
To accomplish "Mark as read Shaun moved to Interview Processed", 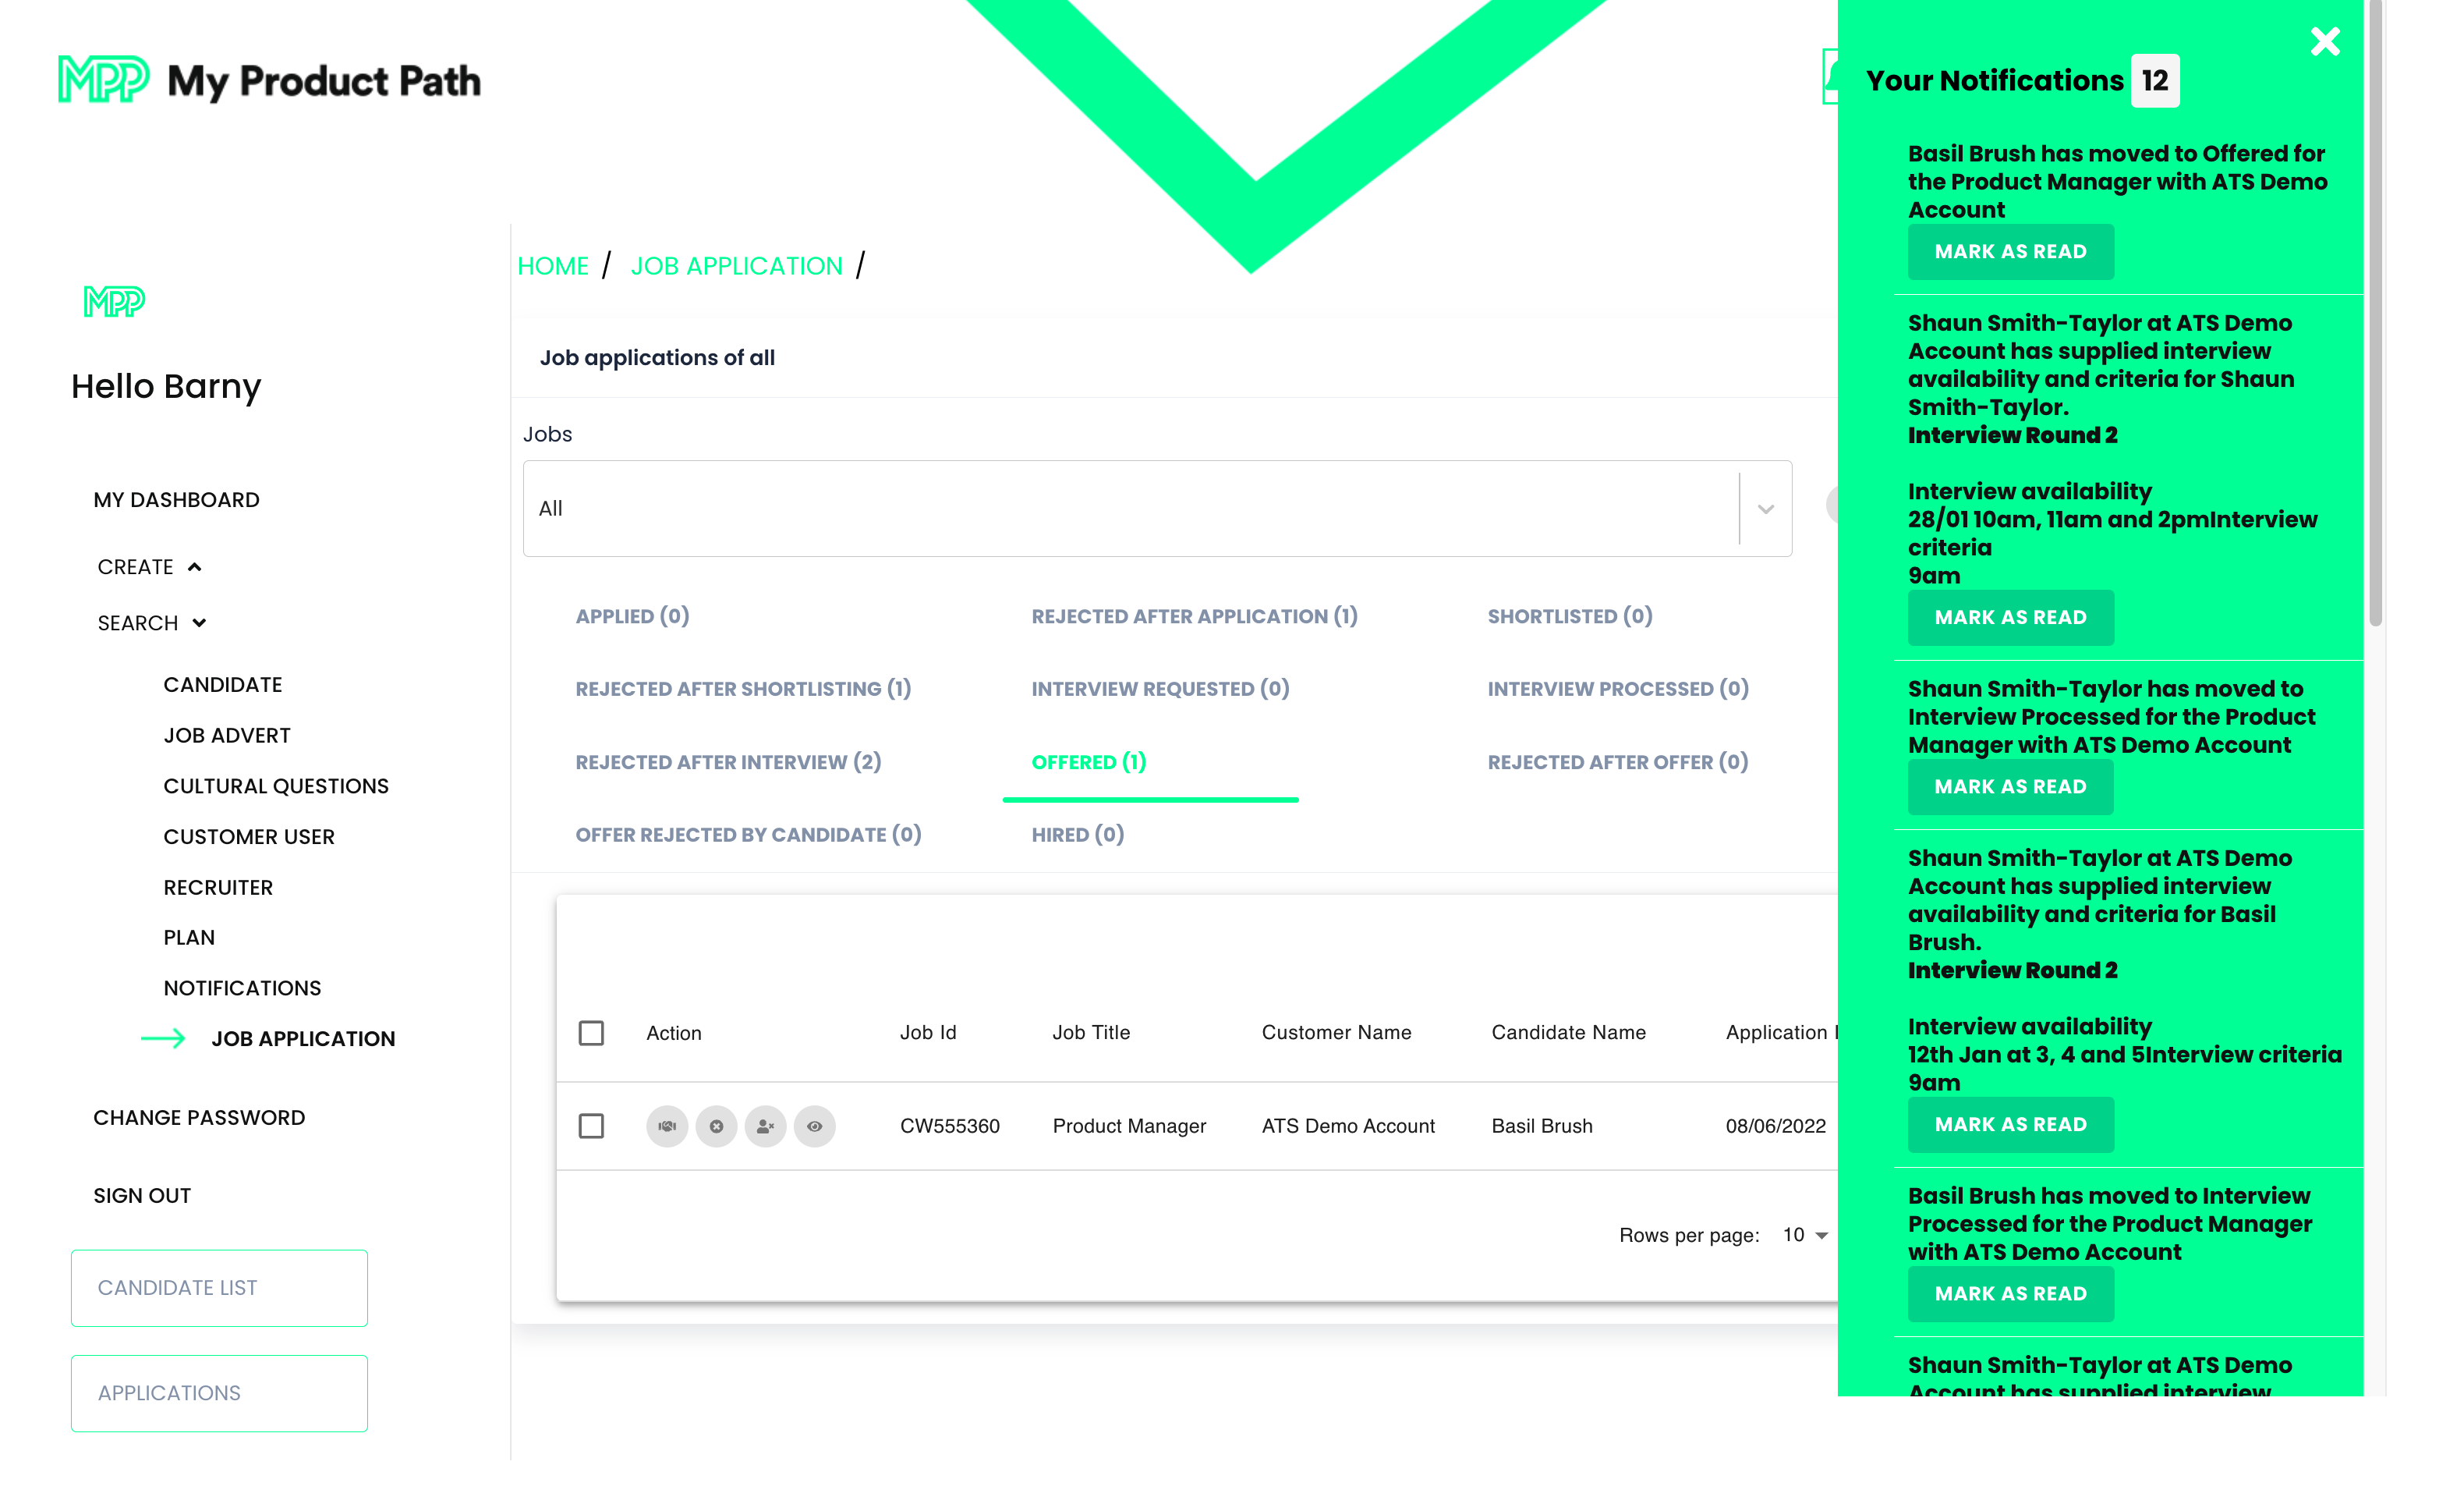I will (2010, 786).
